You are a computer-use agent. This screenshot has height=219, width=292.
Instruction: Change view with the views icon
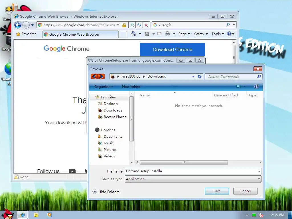(x=238, y=86)
